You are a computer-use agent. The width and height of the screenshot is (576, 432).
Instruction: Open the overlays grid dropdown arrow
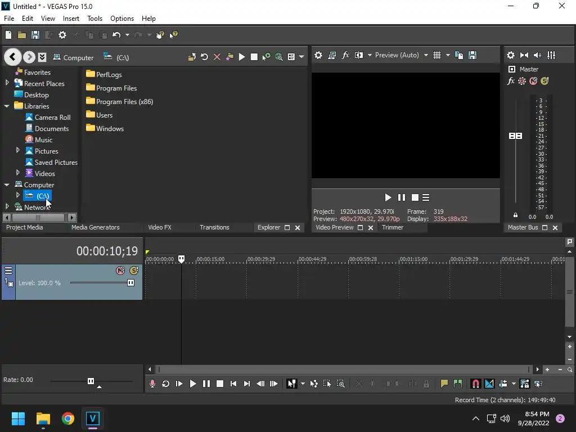[x=448, y=55]
